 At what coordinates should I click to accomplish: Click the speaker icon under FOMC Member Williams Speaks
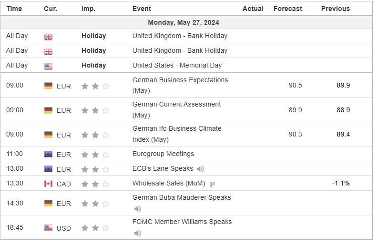pos(137,233)
